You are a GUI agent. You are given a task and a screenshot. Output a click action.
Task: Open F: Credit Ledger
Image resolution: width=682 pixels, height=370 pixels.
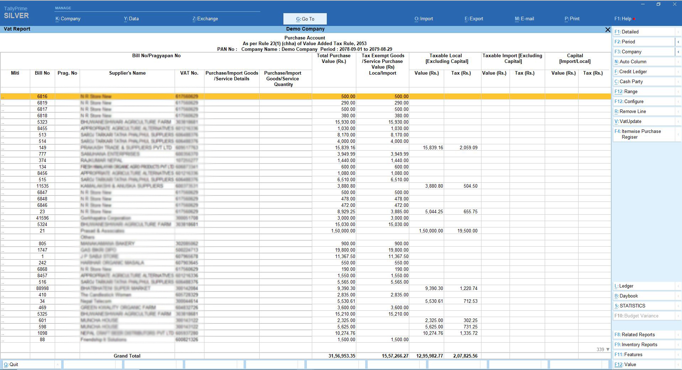tap(644, 71)
